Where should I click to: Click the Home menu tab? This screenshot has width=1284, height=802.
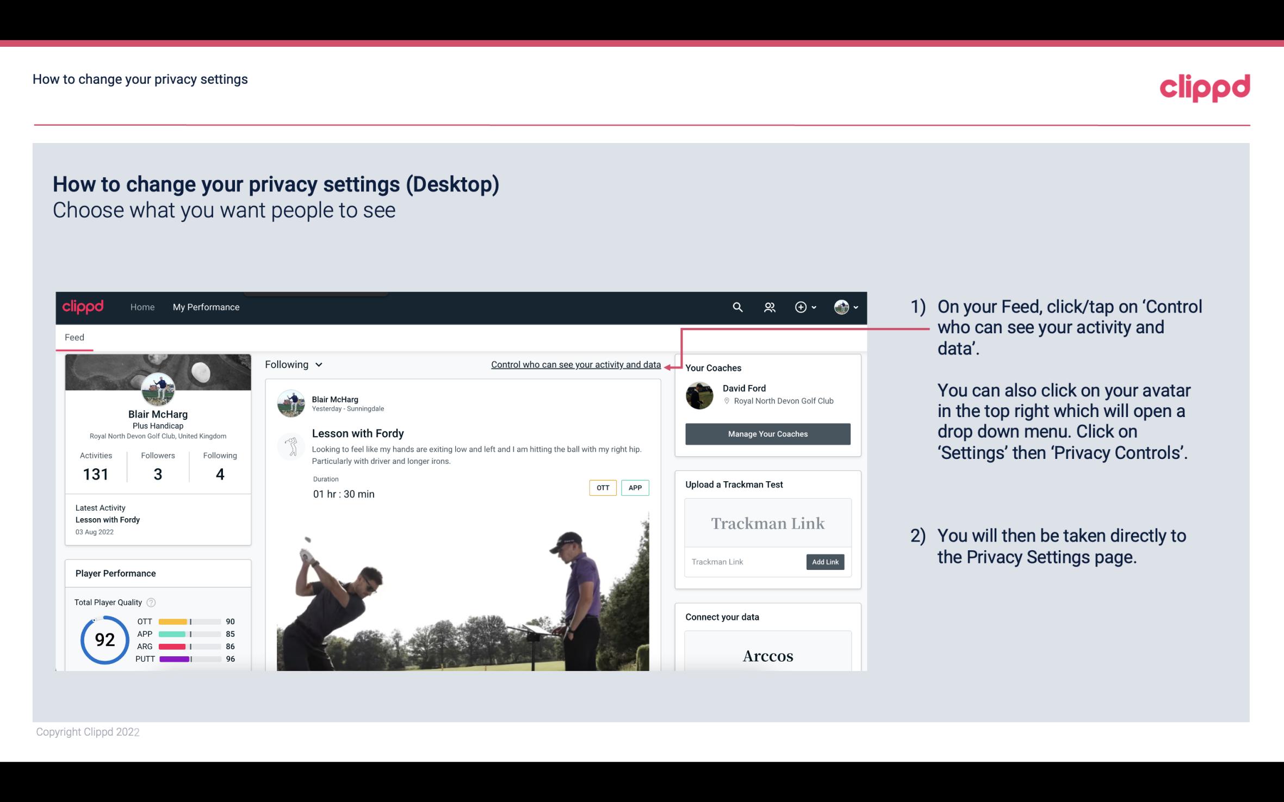click(x=141, y=307)
